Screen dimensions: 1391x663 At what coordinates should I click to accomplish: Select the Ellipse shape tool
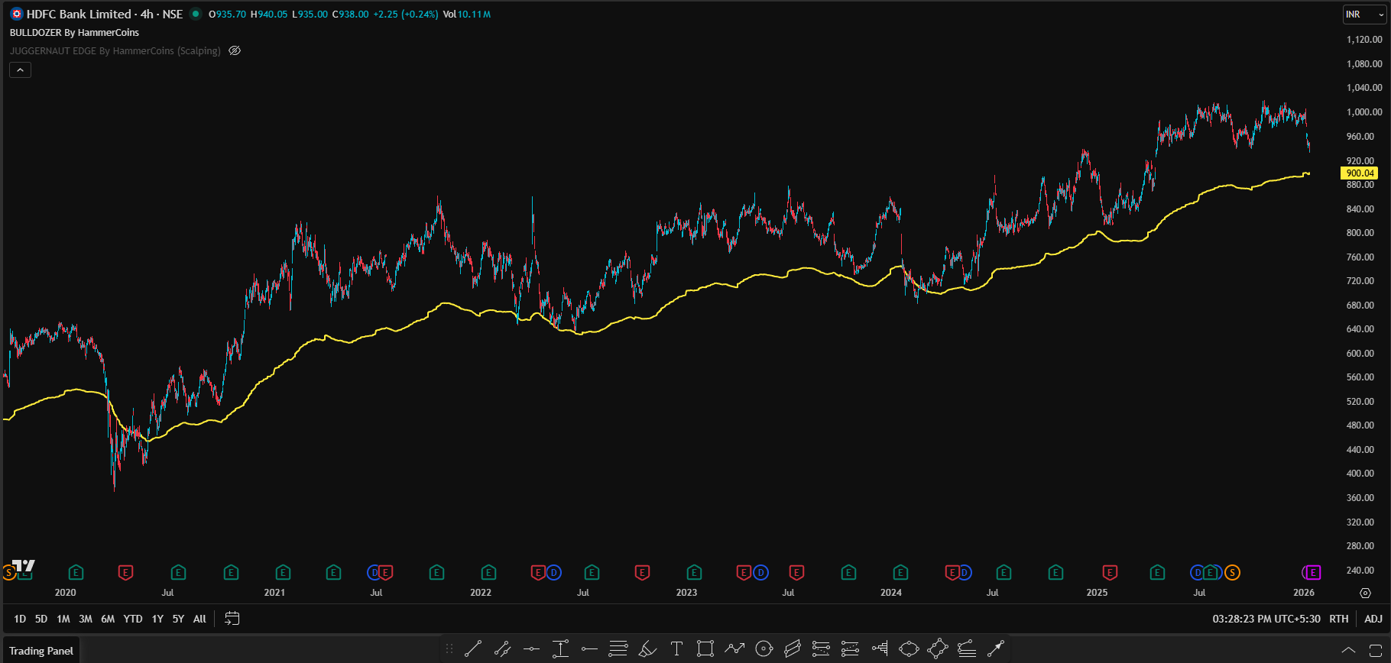[x=909, y=649]
